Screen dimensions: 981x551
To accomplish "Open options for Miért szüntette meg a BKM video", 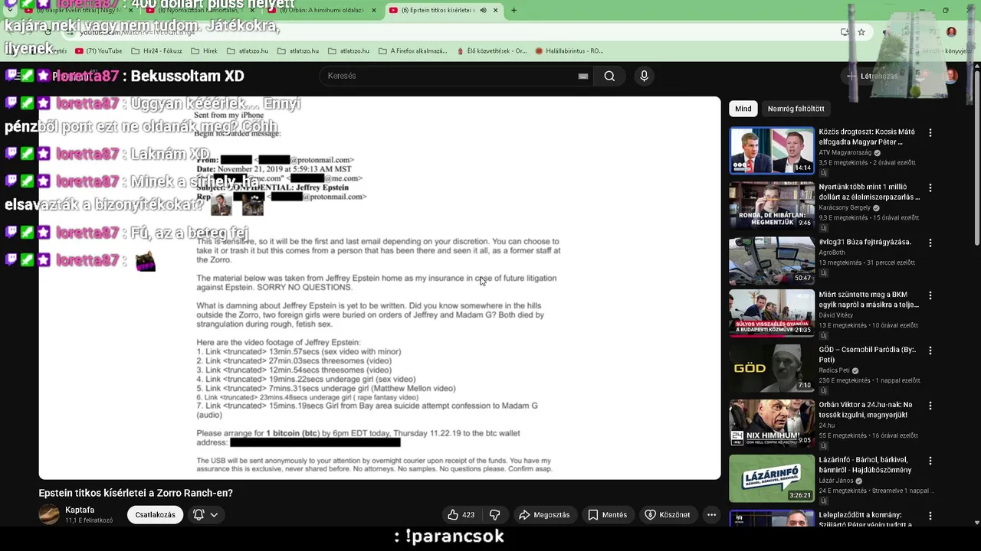I will point(930,295).
